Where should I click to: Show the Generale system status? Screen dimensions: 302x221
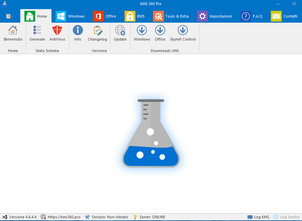tap(37, 33)
